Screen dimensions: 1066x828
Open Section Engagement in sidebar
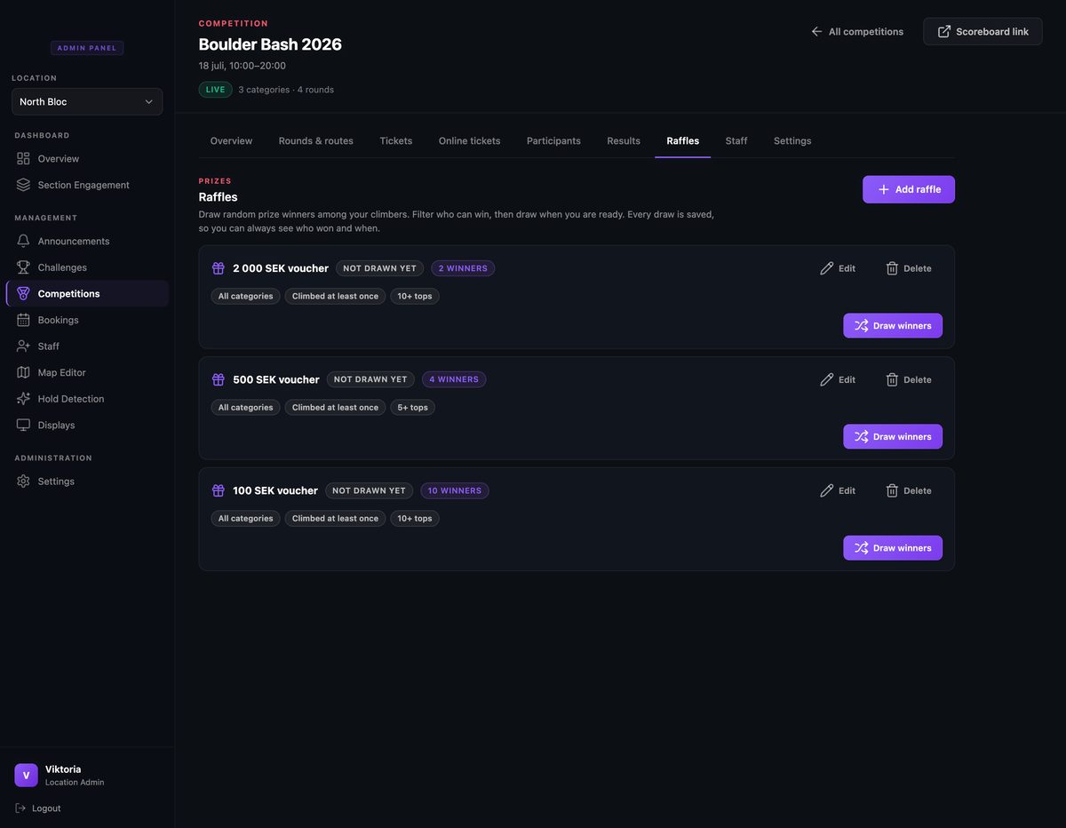tap(87, 185)
